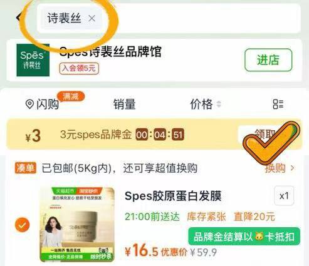Enter the store via 进店 button
The height and width of the screenshot is (266, 309).
tap(268, 60)
